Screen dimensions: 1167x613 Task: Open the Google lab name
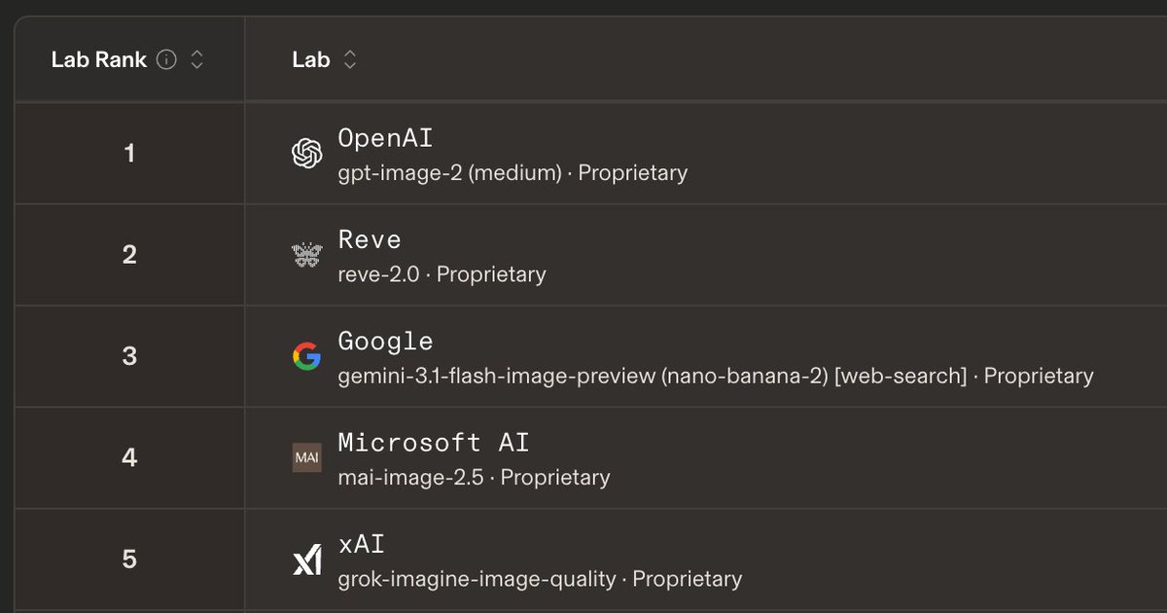point(385,342)
